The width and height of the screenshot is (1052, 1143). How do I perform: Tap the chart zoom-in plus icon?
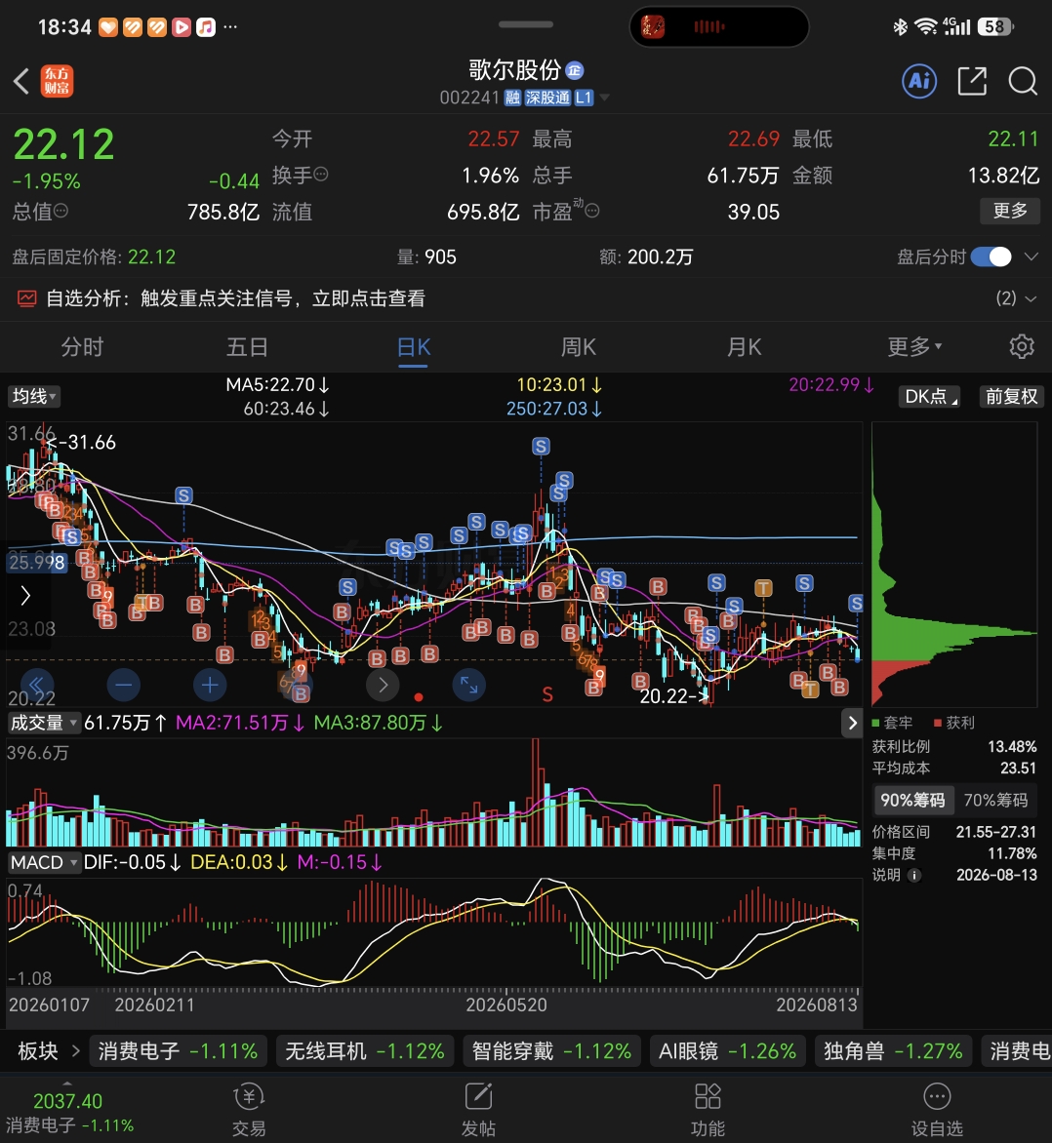coord(210,686)
